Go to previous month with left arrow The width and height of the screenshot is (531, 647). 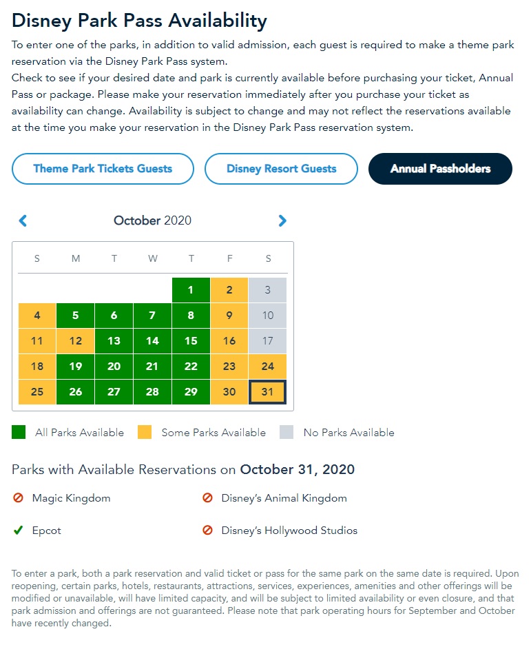pyautogui.click(x=23, y=220)
